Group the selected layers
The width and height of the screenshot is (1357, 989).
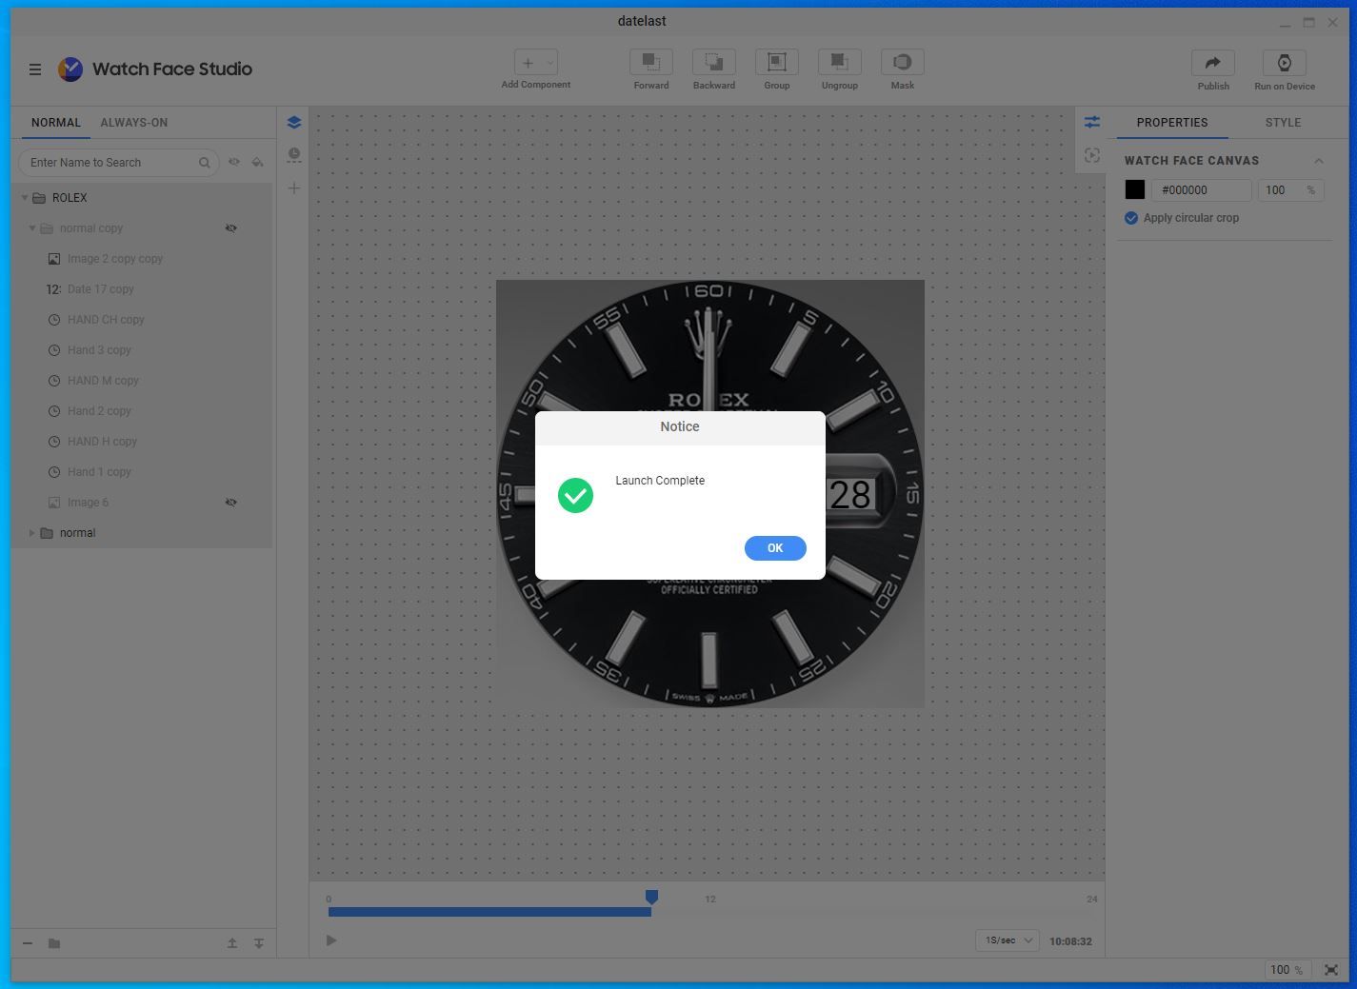[x=777, y=63]
